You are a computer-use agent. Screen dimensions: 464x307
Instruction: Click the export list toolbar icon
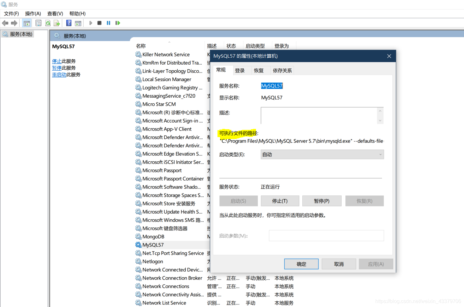click(x=57, y=23)
